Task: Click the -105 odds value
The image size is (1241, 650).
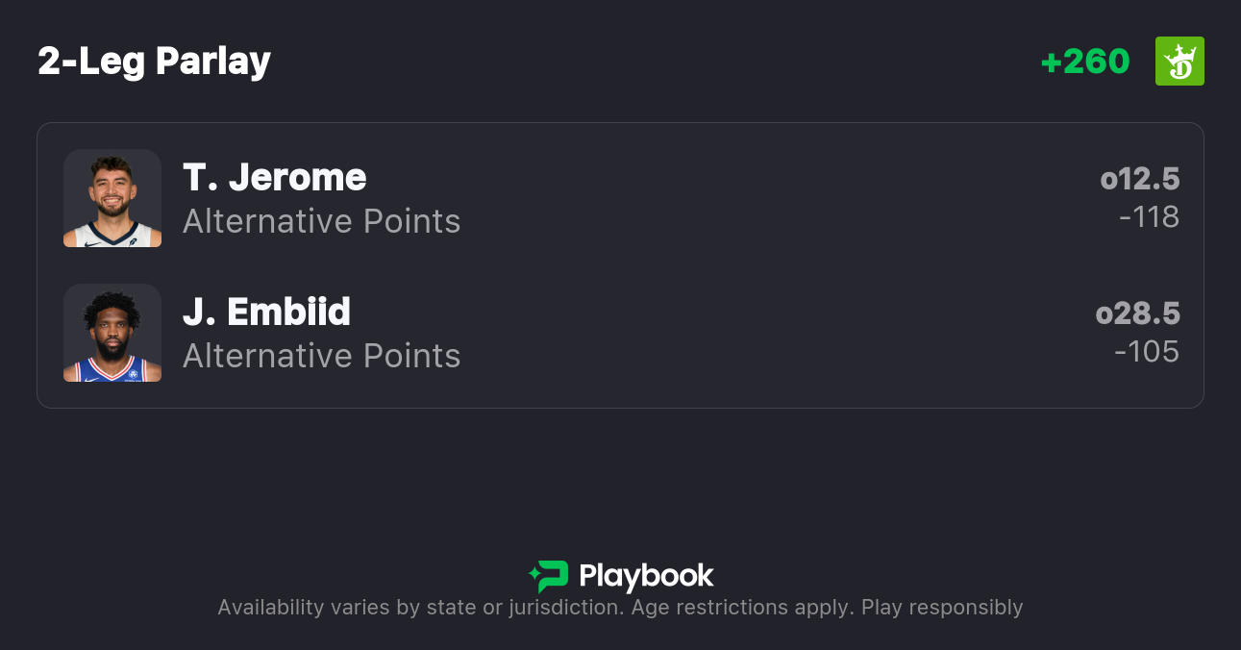Action: (x=1147, y=352)
